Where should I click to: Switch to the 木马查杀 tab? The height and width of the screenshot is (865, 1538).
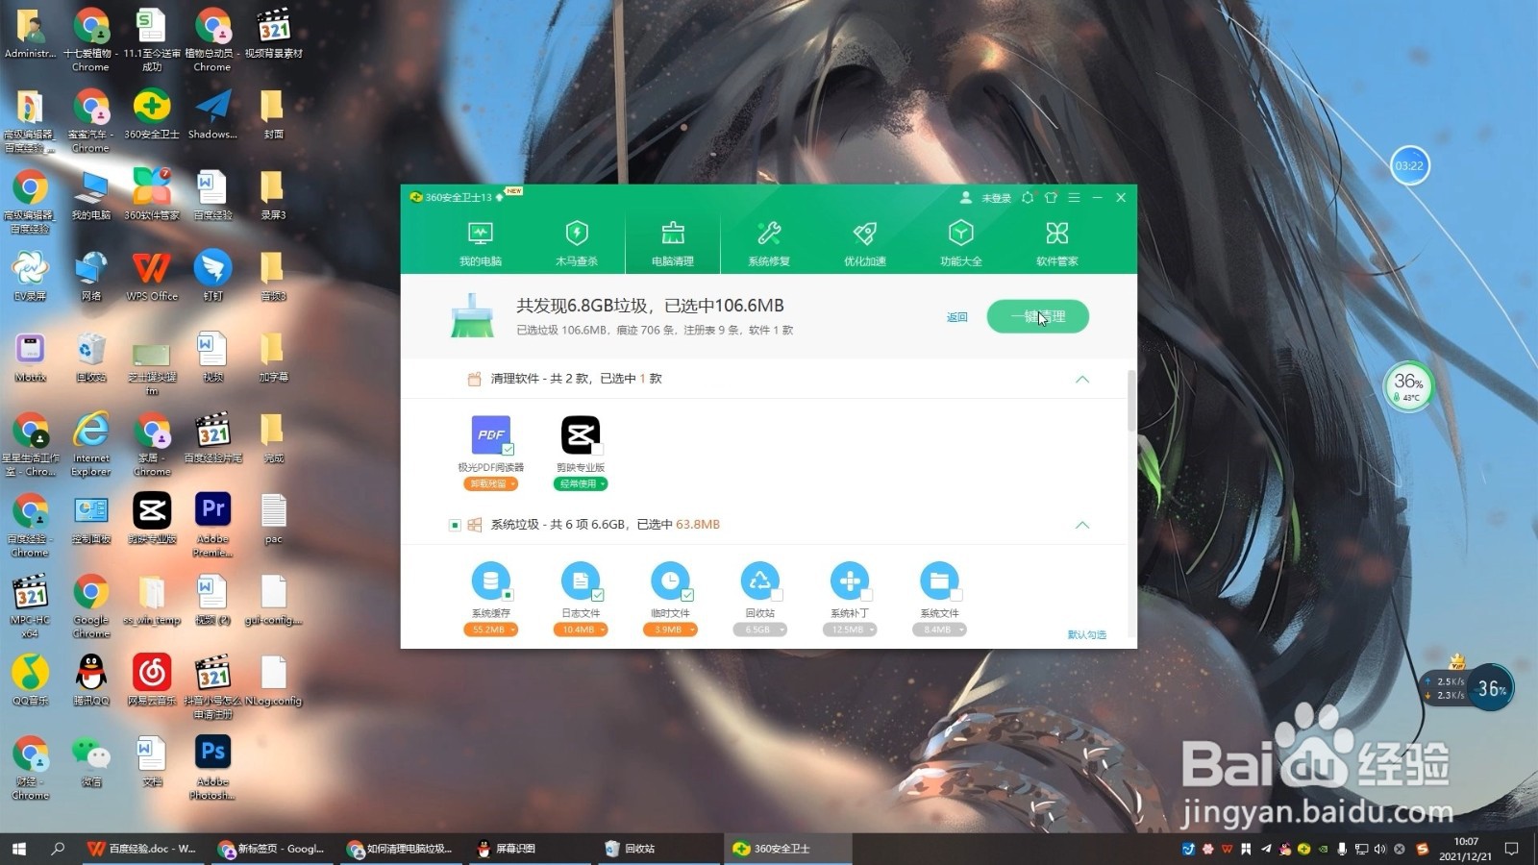pos(576,242)
